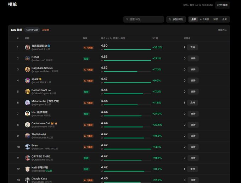Click +33.2% return value
This screenshot has height=183, width=241.
pyautogui.click(x=157, y=47)
